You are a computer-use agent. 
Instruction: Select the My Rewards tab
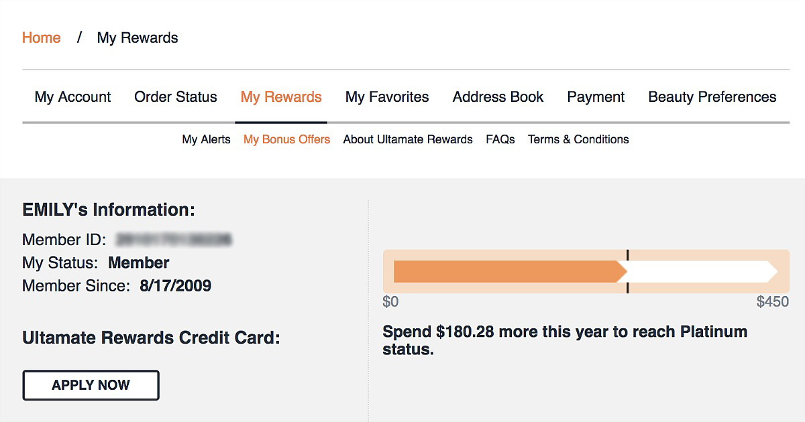(281, 97)
